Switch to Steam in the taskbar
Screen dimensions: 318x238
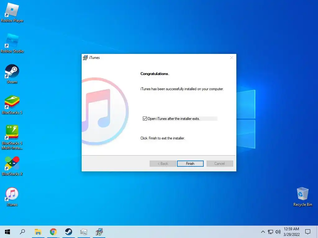pos(69,232)
